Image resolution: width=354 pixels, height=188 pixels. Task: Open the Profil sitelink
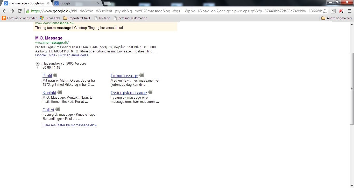[x=47, y=76]
